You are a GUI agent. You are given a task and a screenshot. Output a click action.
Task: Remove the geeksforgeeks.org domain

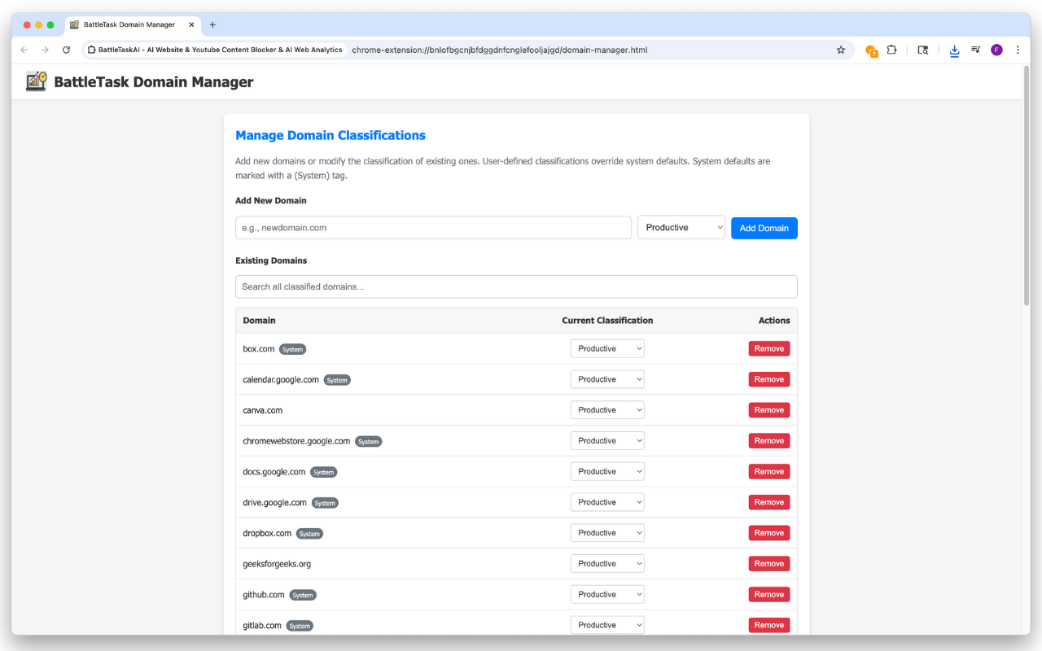769,563
